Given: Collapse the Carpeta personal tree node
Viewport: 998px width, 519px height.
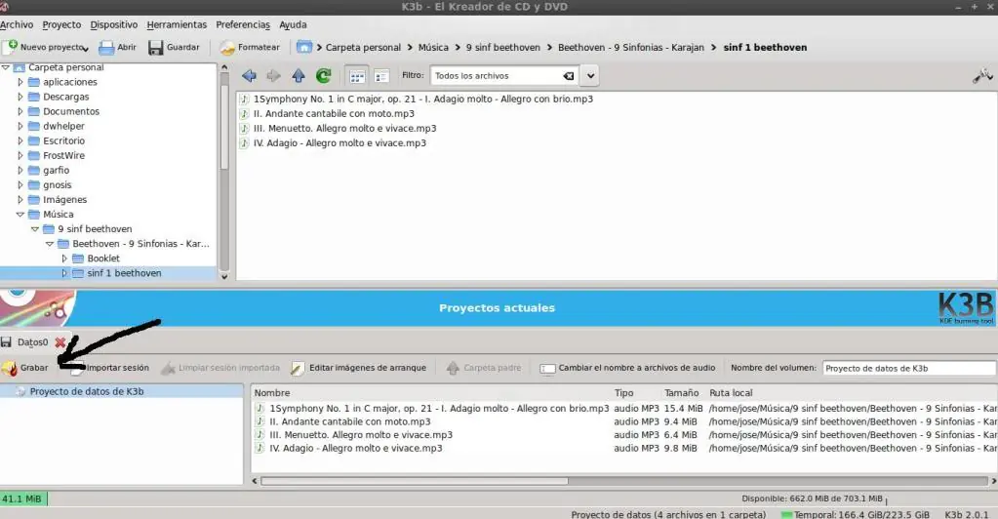Looking at the screenshot, I should click(x=6, y=67).
